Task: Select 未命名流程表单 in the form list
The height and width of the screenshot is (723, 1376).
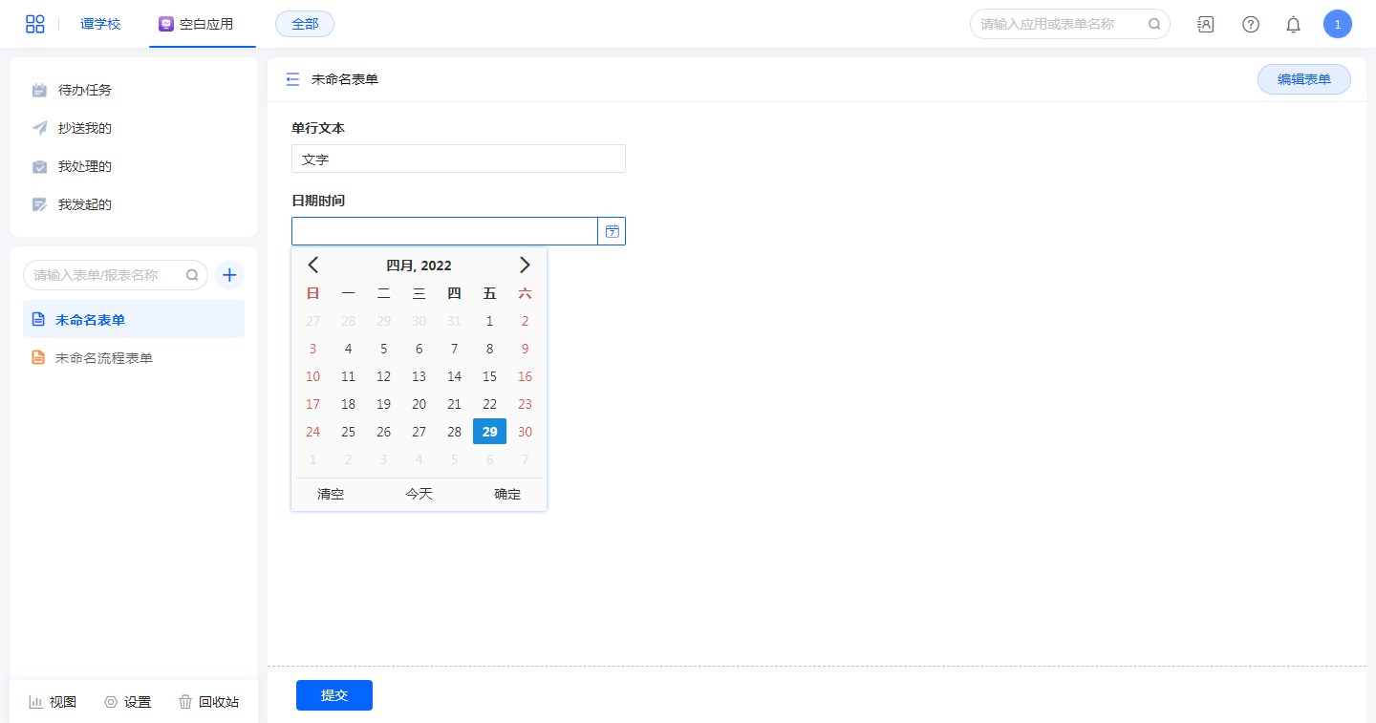Action: point(103,358)
